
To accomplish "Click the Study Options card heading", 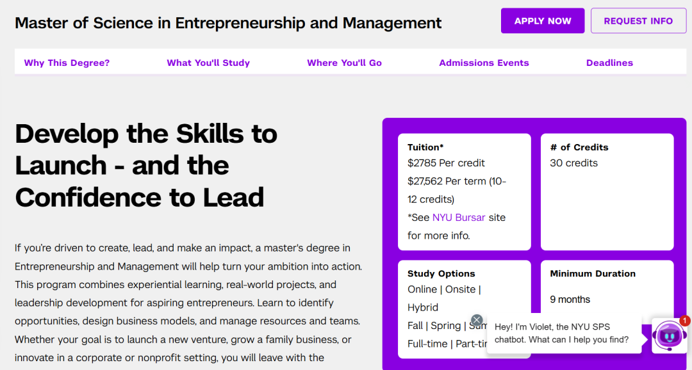I will pos(441,273).
